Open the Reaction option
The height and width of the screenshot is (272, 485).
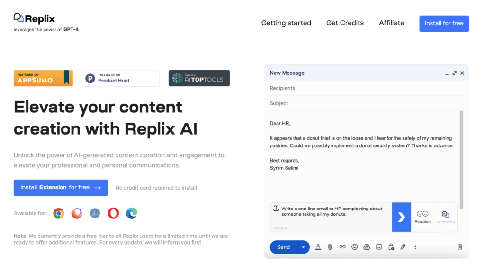click(x=422, y=217)
